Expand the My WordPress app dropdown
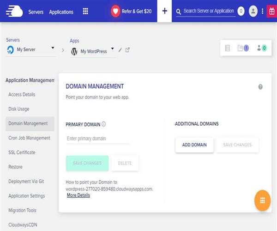Image resolution: width=277 pixels, height=231 pixels. click(x=112, y=50)
